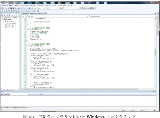Open the デバッグ menu
Screen dimensions: 160x118
tap(40, 5)
